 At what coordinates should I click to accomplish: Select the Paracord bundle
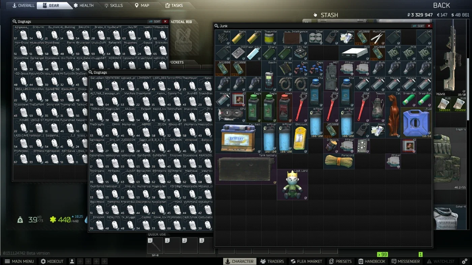pyautogui.click(x=339, y=161)
